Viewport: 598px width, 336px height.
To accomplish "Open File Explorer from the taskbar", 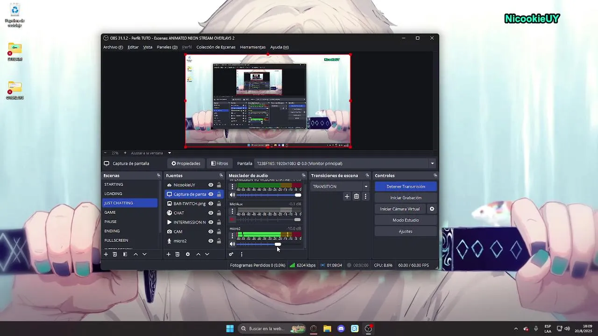I will pyautogui.click(x=327, y=329).
